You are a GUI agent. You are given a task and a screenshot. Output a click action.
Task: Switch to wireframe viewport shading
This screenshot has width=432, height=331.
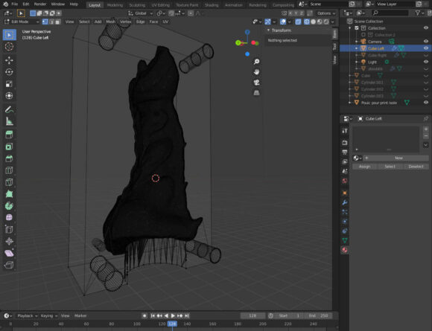tap(307, 22)
